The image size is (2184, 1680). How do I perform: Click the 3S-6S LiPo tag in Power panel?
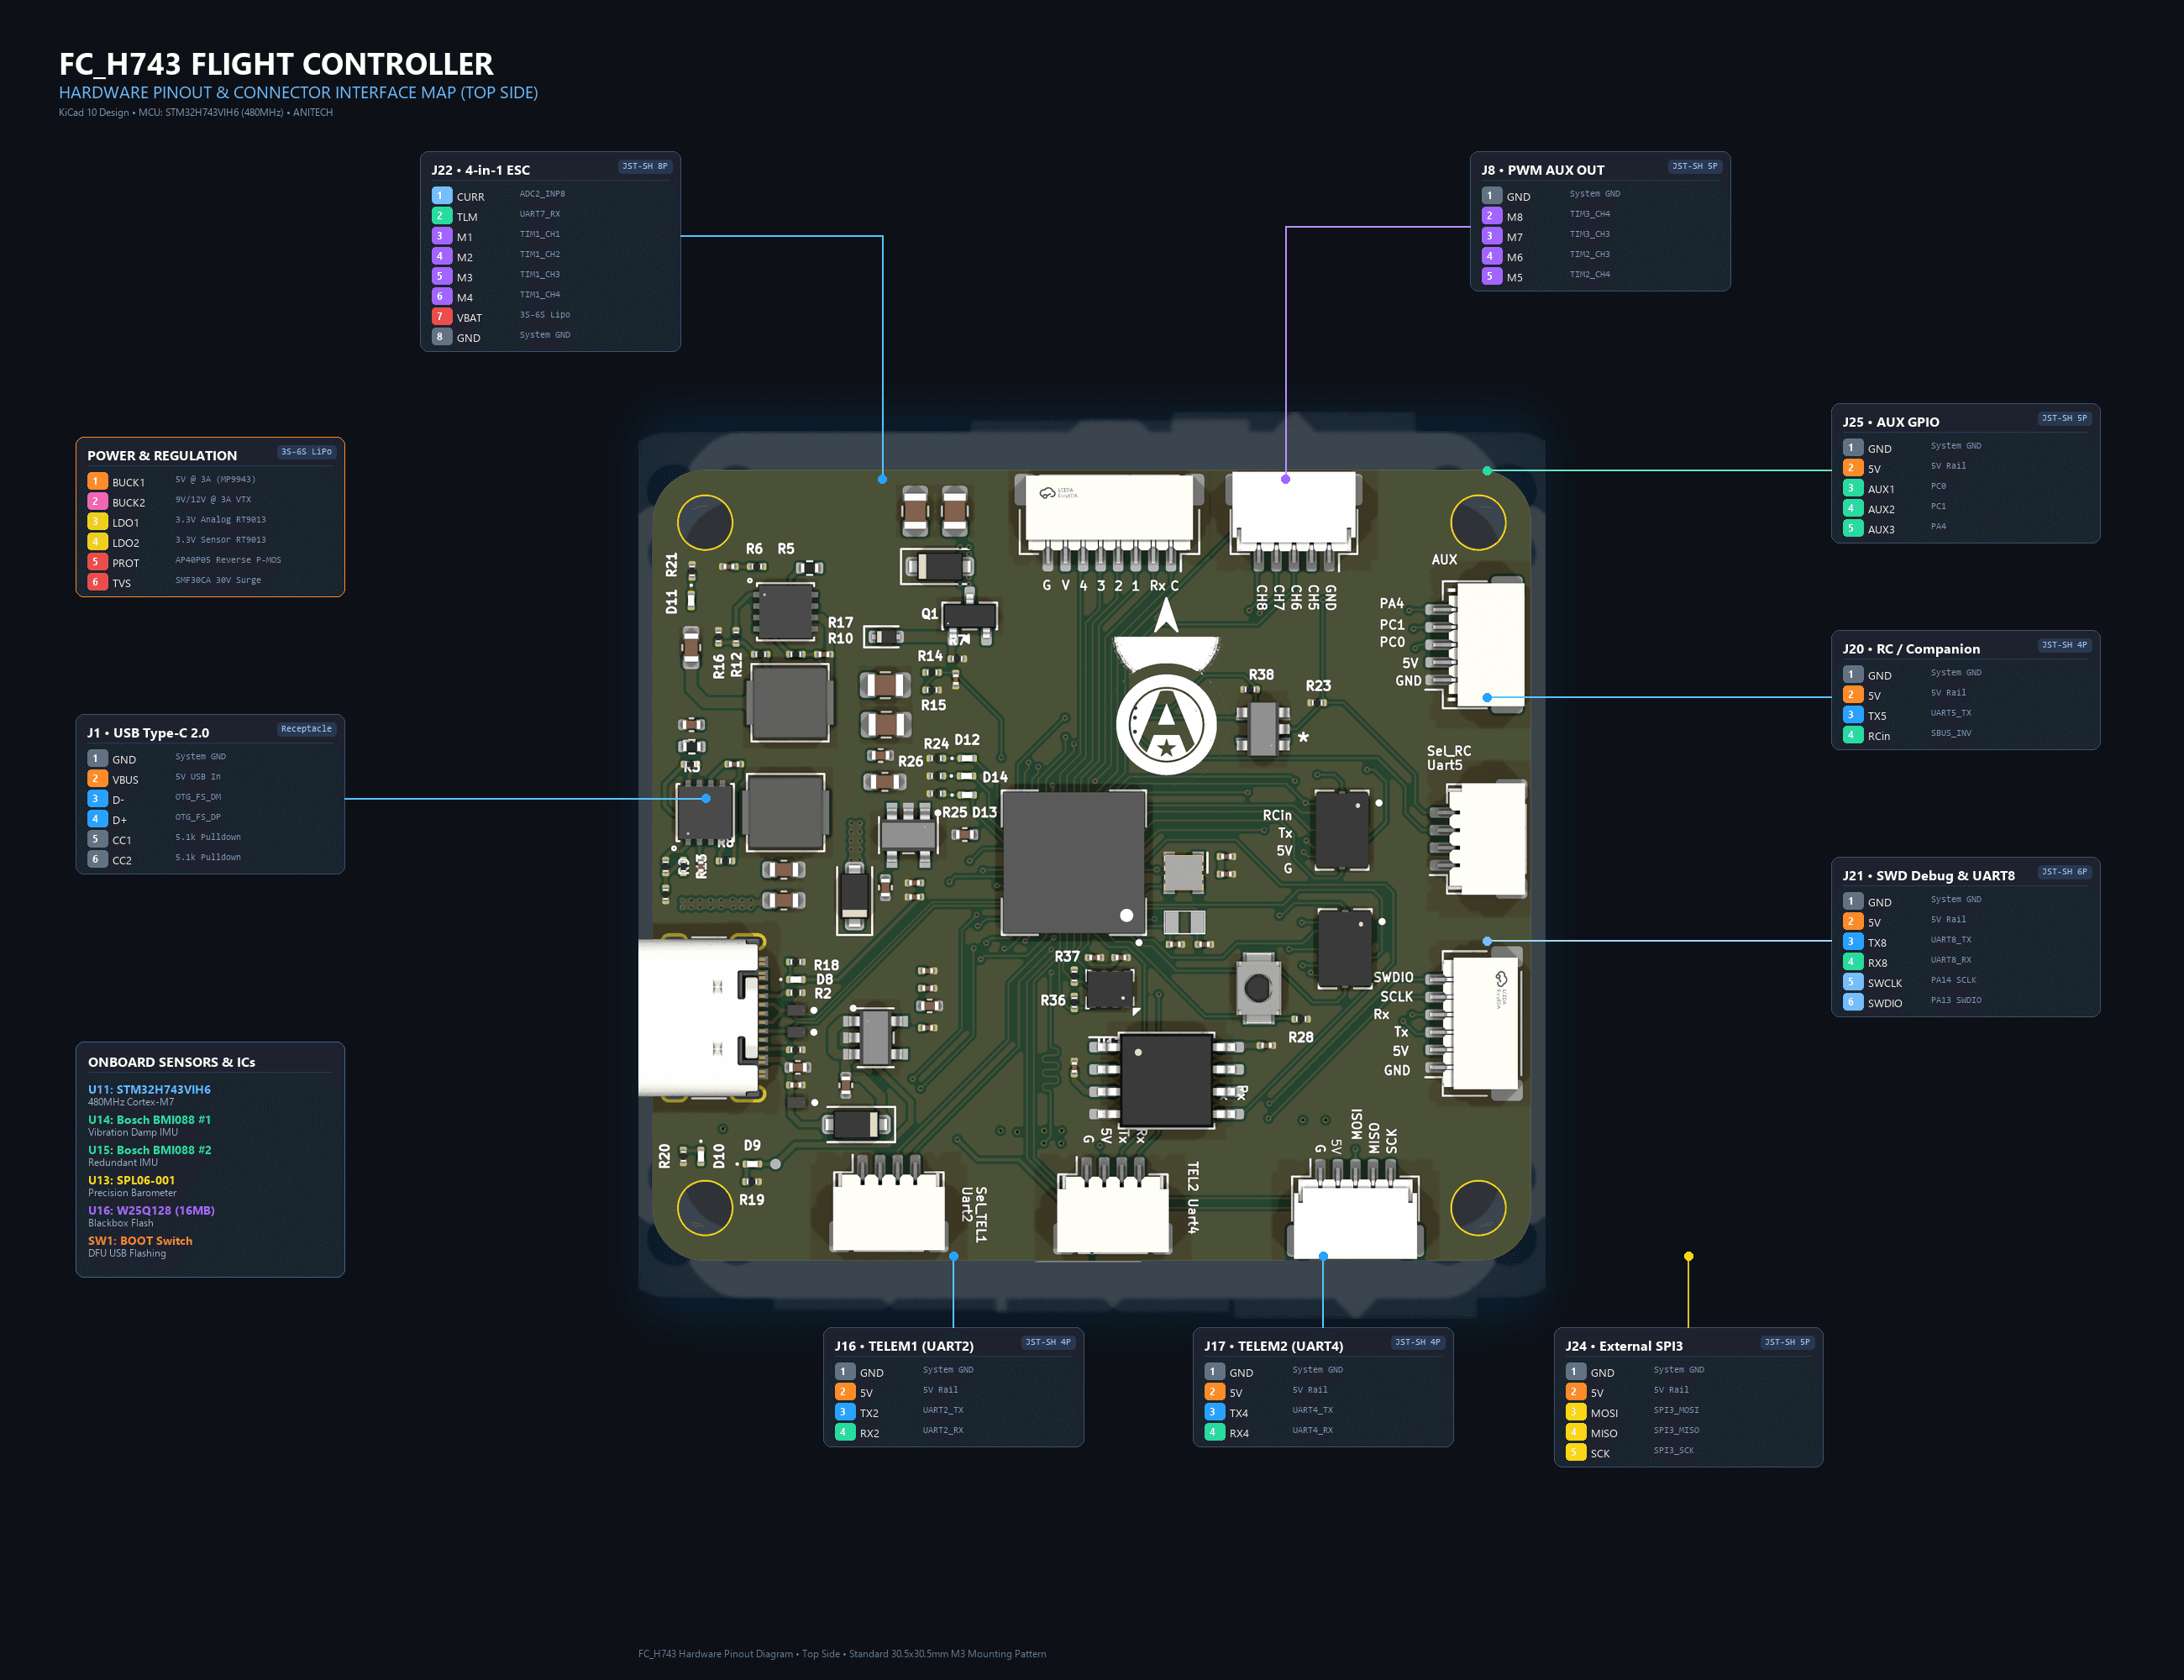click(x=306, y=452)
